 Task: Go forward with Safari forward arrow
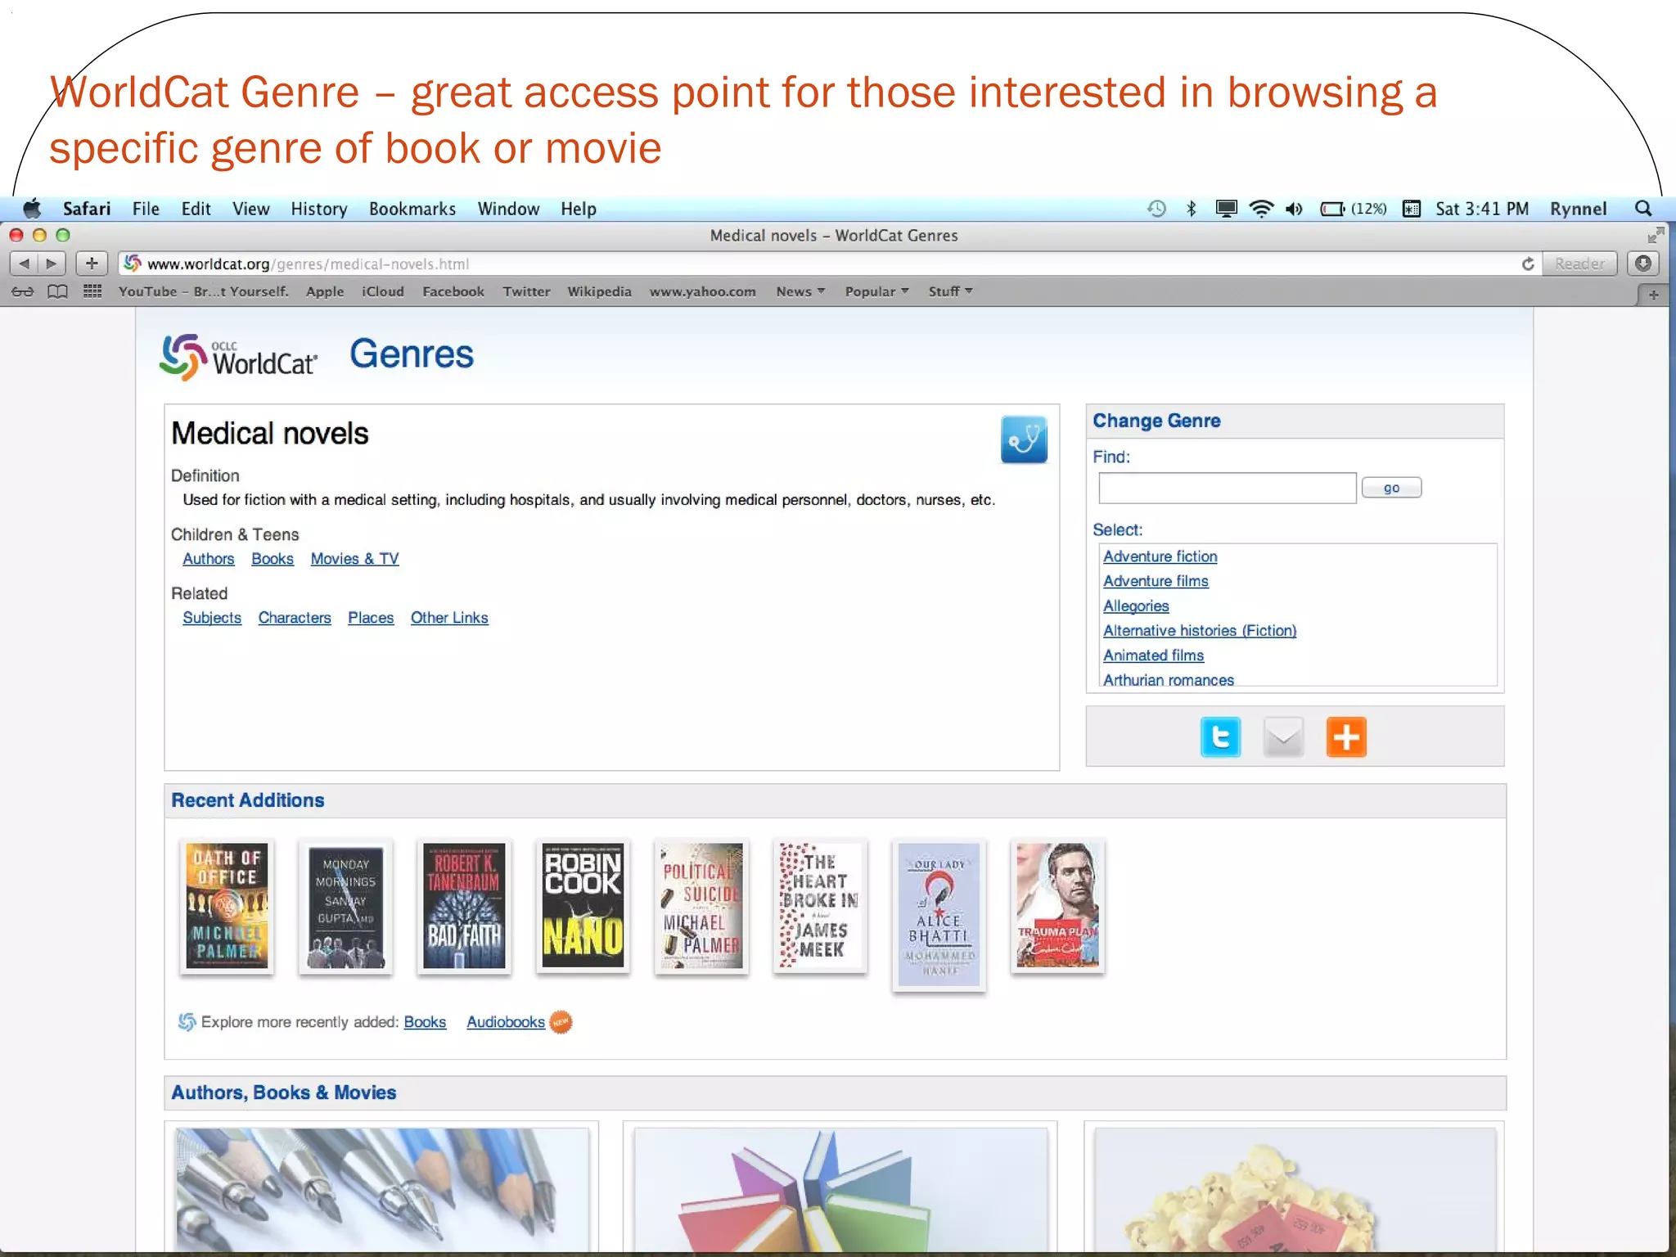click(x=52, y=264)
